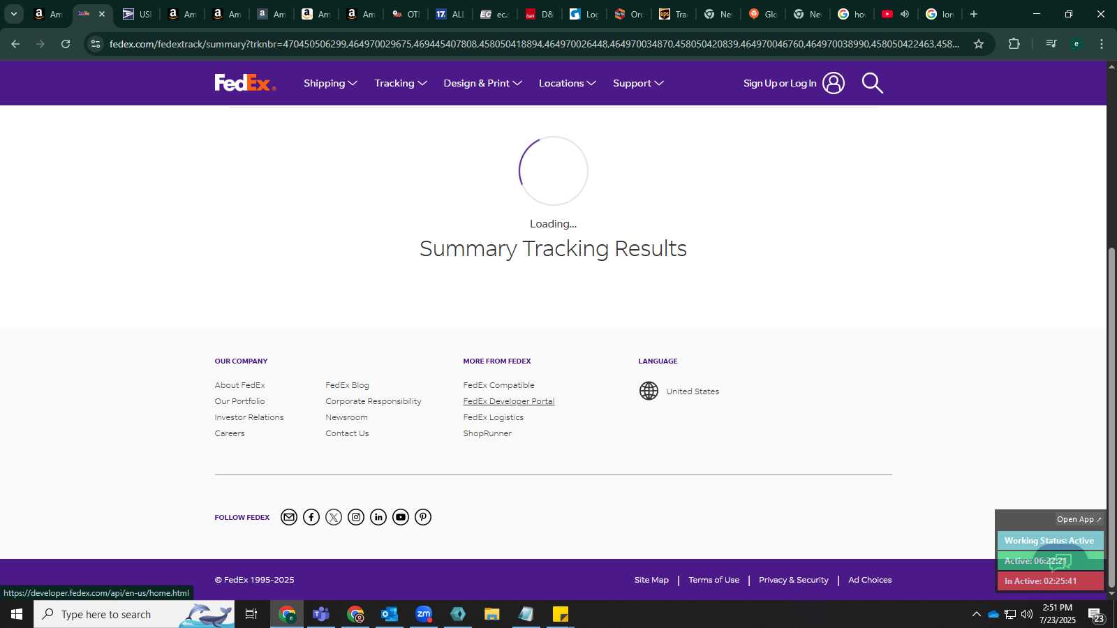Viewport: 1117px width, 628px height.
Task: Switch to the first Amazon tab
Action: pos(47,14)
